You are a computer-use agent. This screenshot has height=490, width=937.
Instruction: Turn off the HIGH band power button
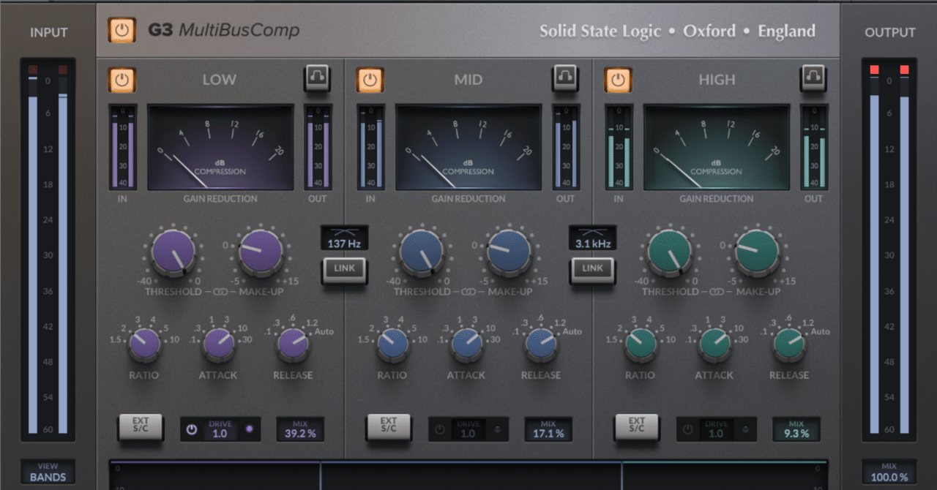tap(618, 79)
